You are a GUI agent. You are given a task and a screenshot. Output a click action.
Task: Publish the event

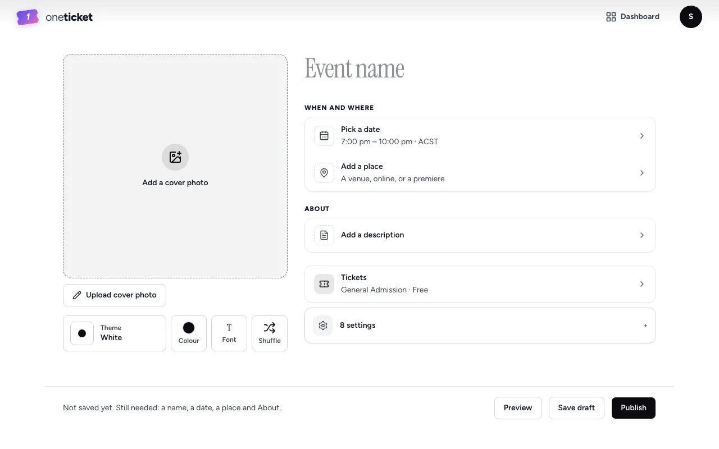(634, 408)
